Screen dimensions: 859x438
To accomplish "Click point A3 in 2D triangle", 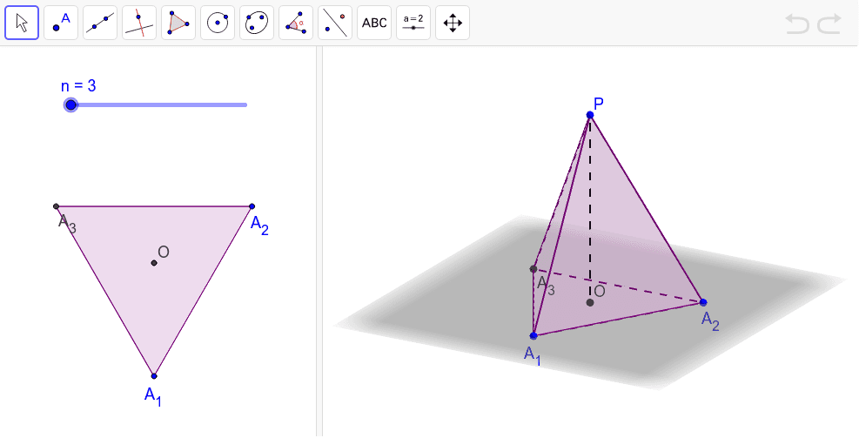I will [56, 206].
